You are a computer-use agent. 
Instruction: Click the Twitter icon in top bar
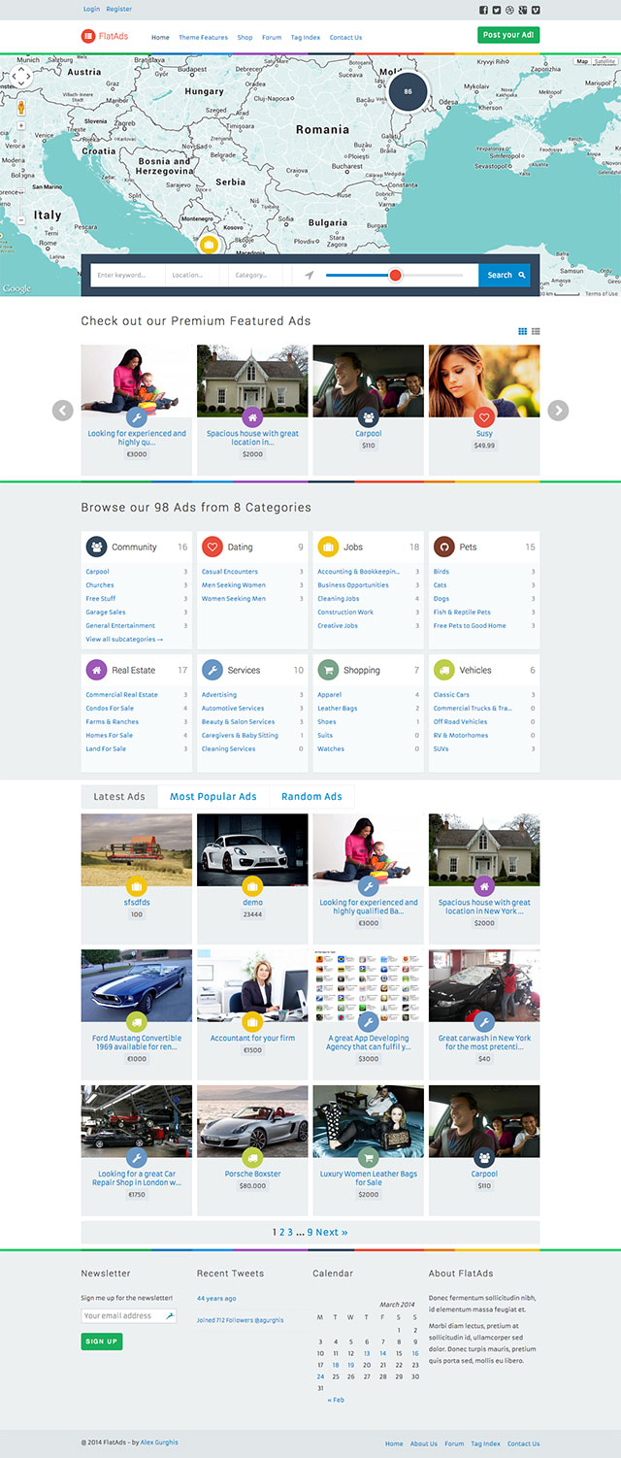click(497, 10)
